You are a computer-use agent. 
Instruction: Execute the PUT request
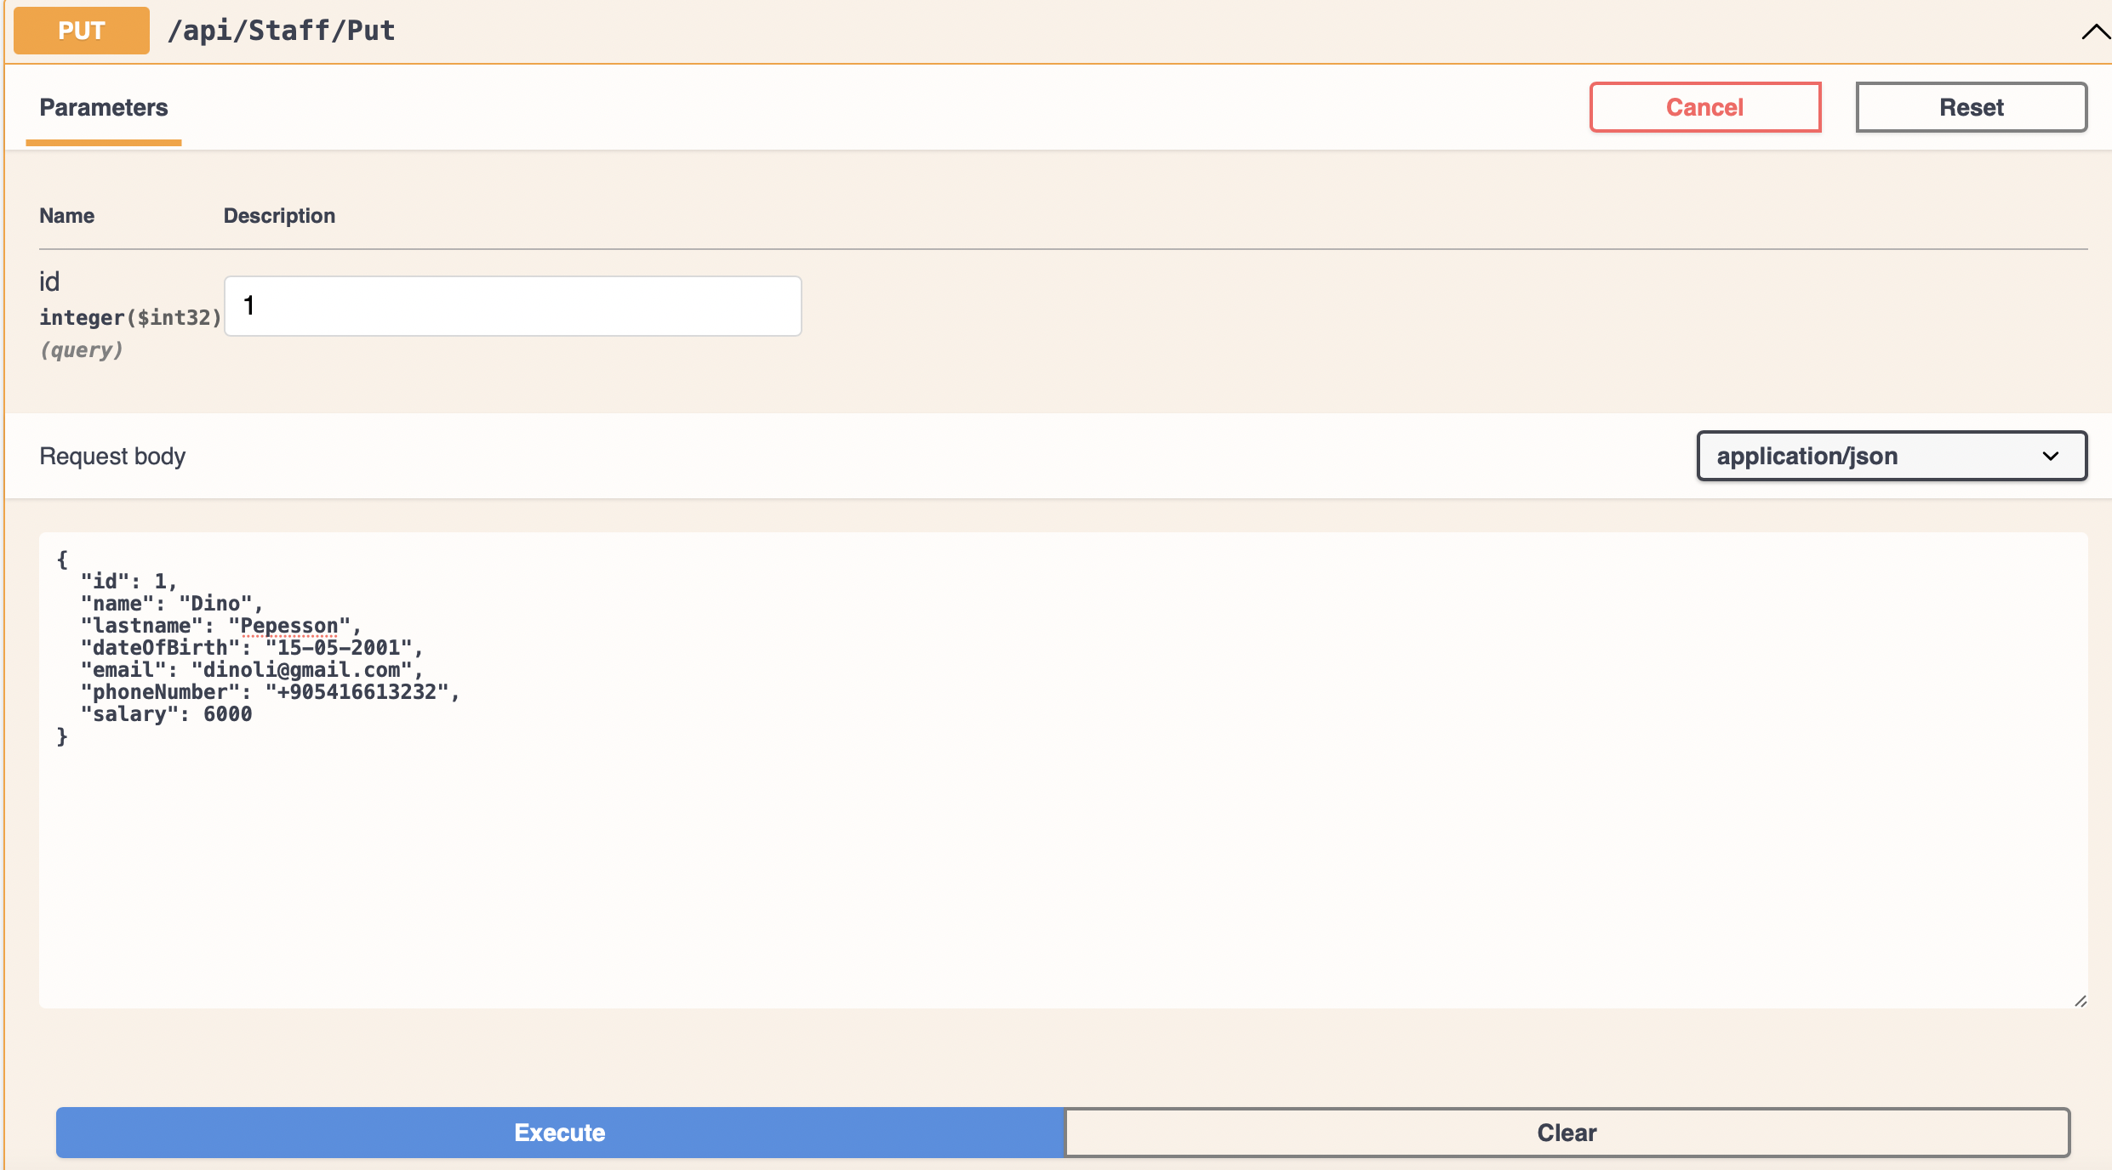pyautogui.click(x=559, y=1132)
